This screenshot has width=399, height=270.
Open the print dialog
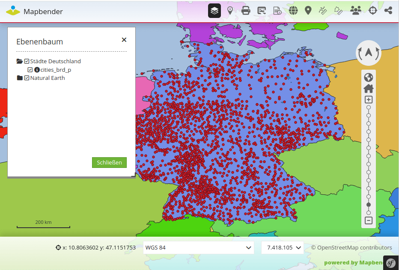[246, 10]
